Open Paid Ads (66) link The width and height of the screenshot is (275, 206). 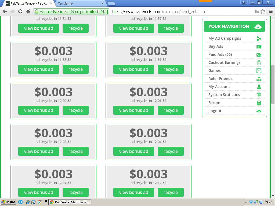[220, 54]
